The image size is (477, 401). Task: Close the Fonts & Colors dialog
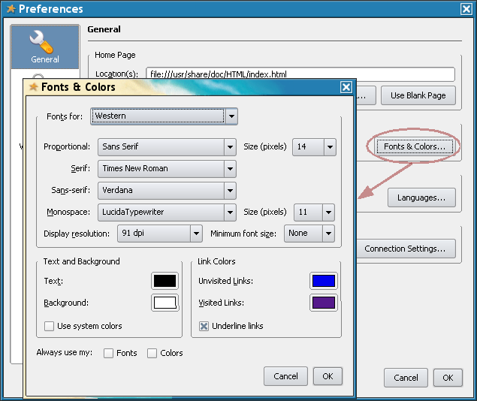click(x=346, y=87)
